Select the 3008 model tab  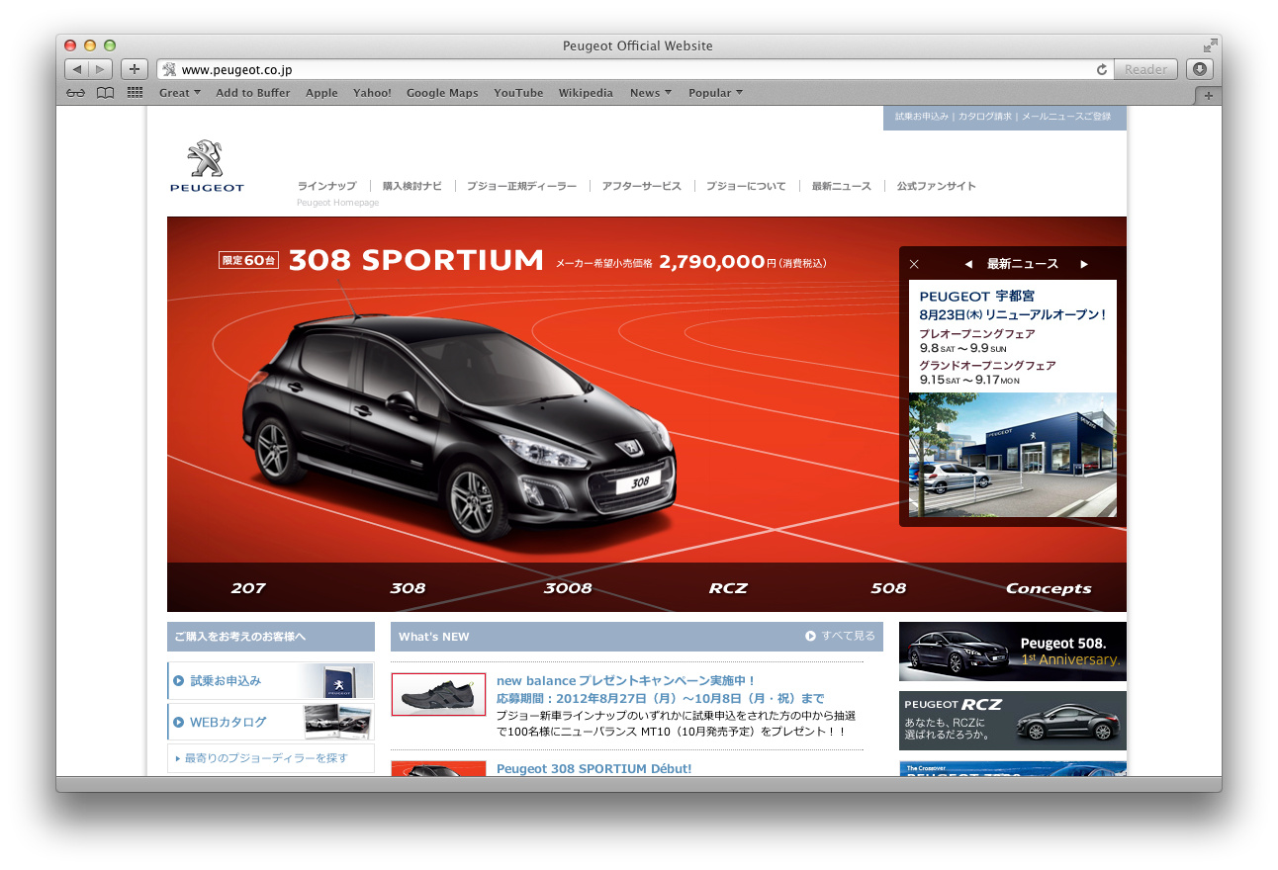568,588
